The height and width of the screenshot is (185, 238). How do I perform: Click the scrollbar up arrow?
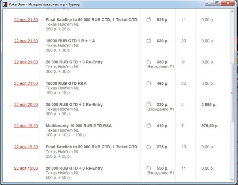[x=232, y=11]
